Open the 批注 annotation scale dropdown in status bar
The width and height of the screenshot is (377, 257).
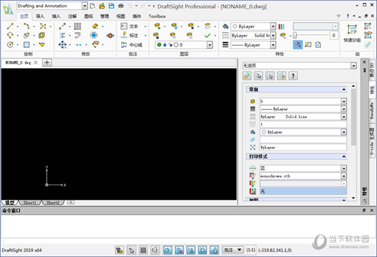click(233, 250)
